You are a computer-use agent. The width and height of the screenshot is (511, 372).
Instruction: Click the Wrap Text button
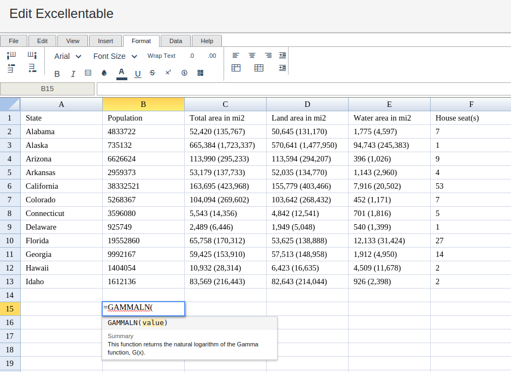tap(161, 56)
